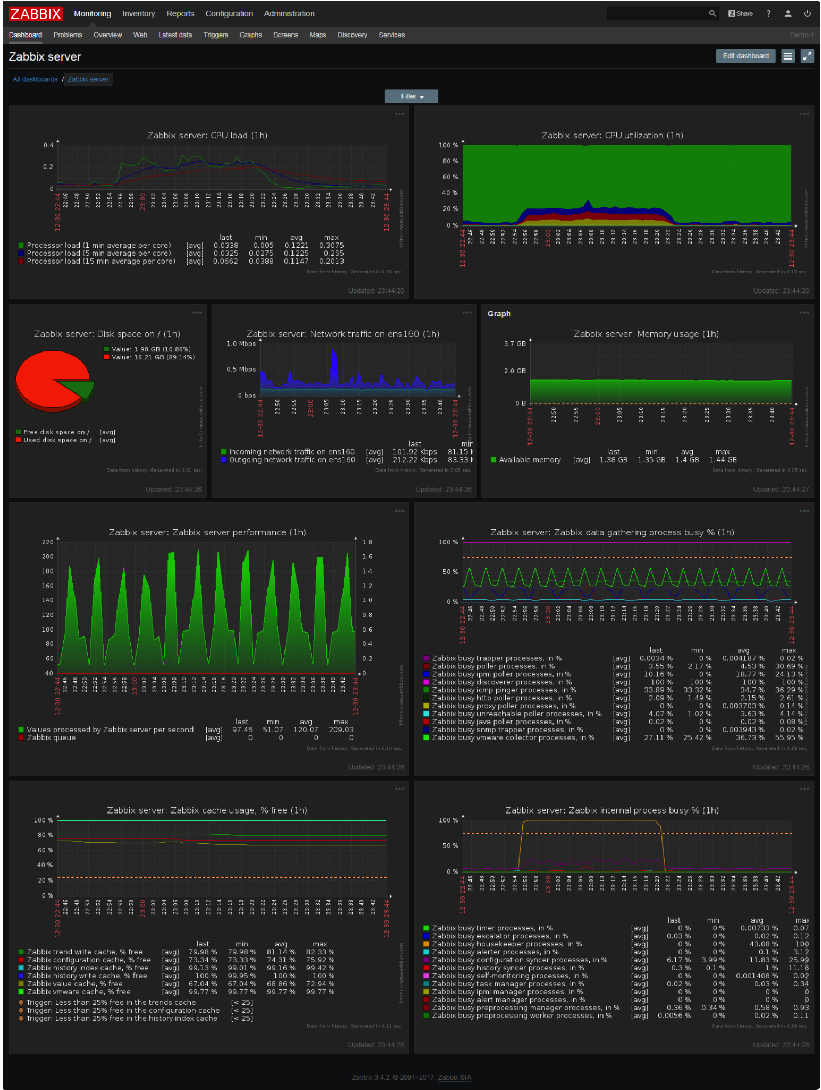The width and height of the screenshot is (821, 1090).
Task: Open CPU utilization widget three-dot menu
Action: click(x=805, y=114)
